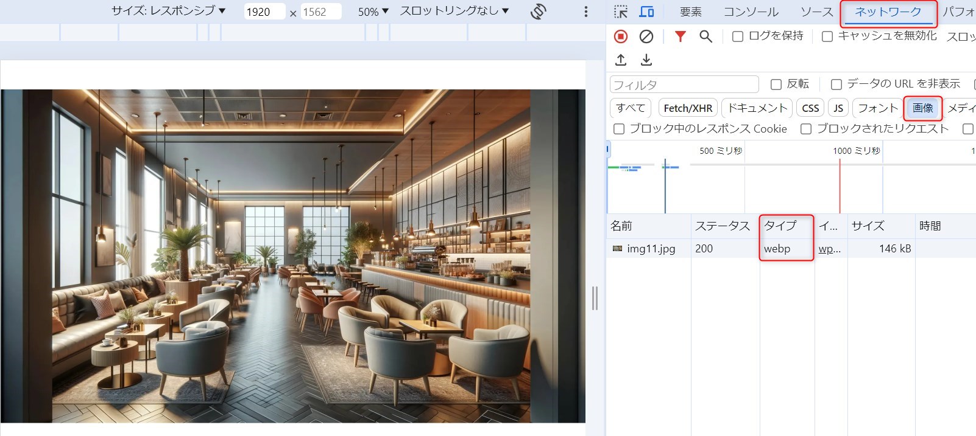Tick the 反転 checkbox

(776, 85)
